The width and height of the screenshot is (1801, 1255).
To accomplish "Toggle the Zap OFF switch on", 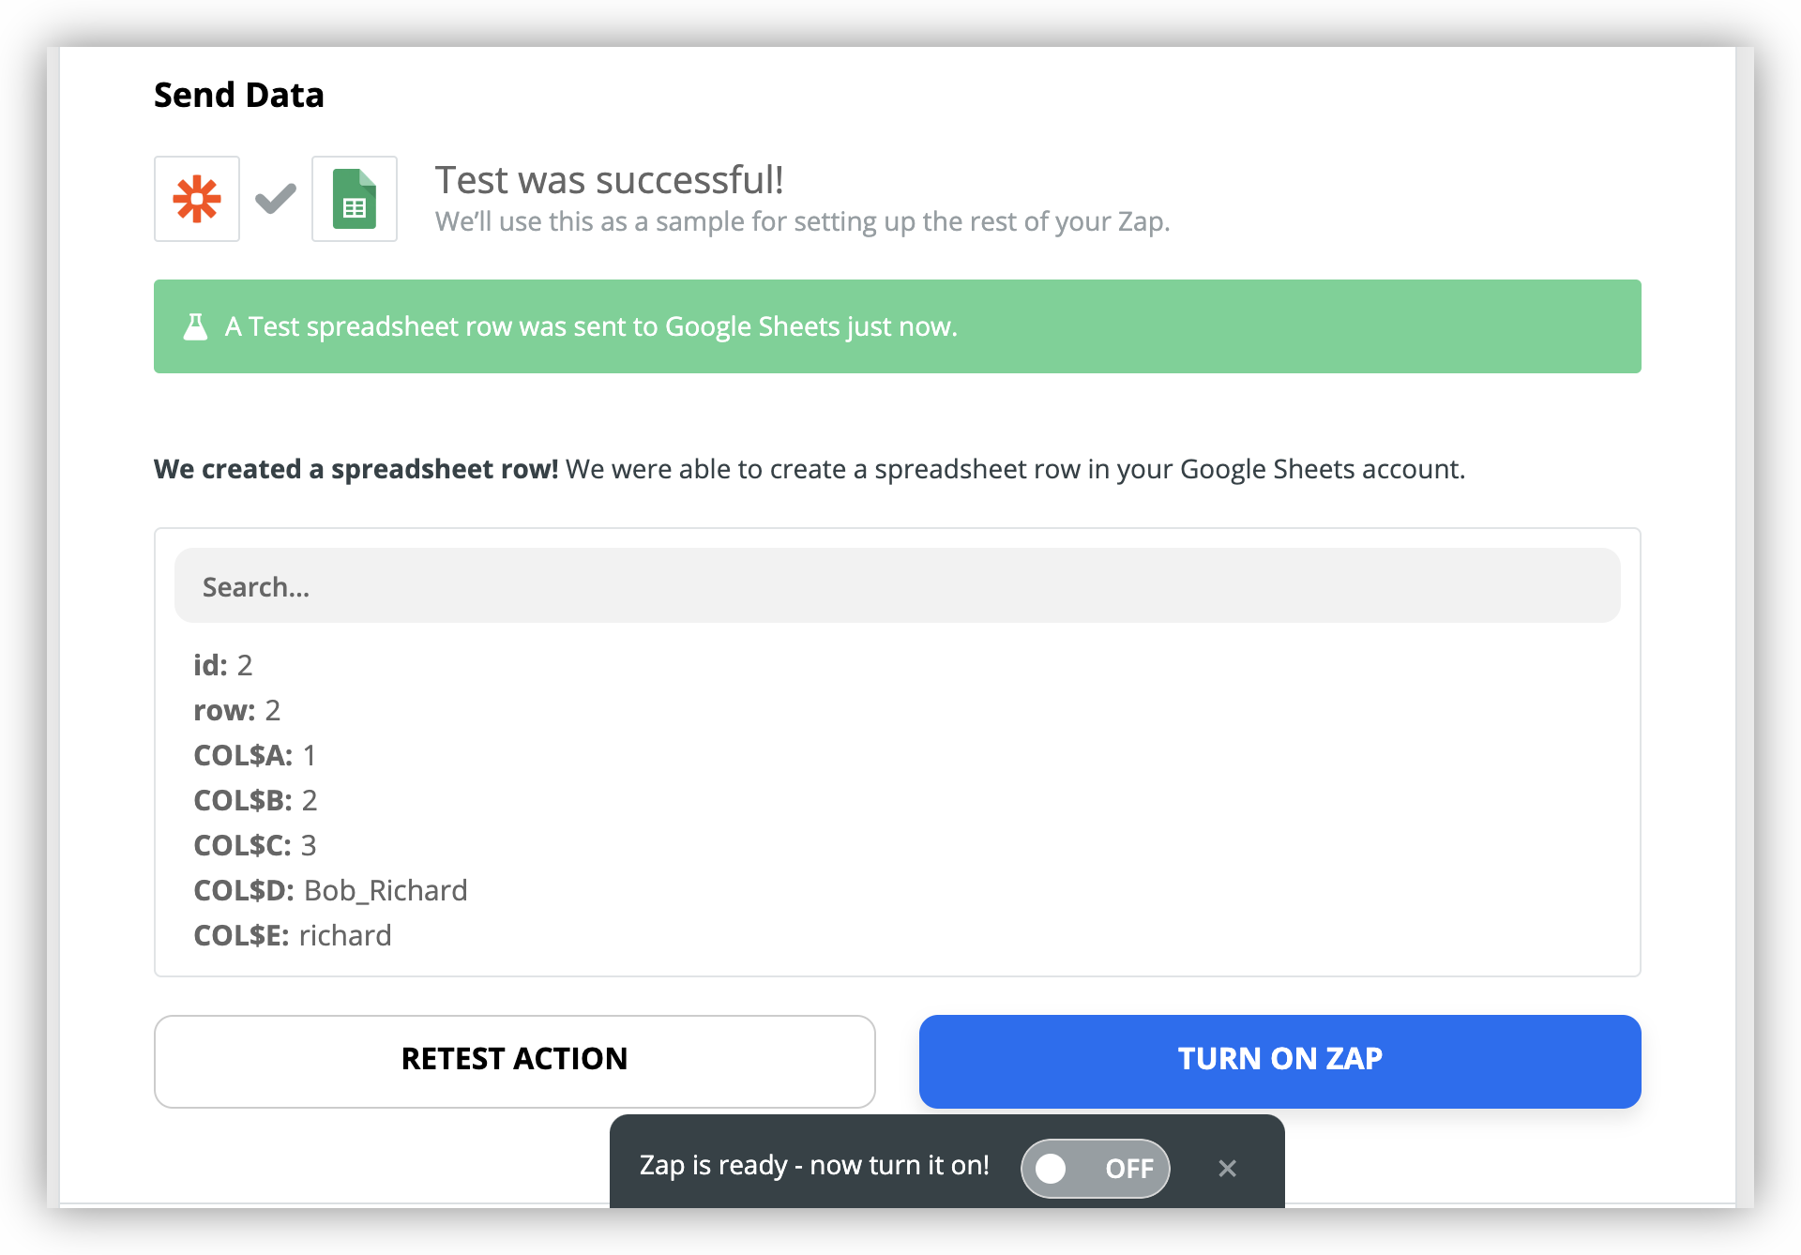I will 1095,1168.
